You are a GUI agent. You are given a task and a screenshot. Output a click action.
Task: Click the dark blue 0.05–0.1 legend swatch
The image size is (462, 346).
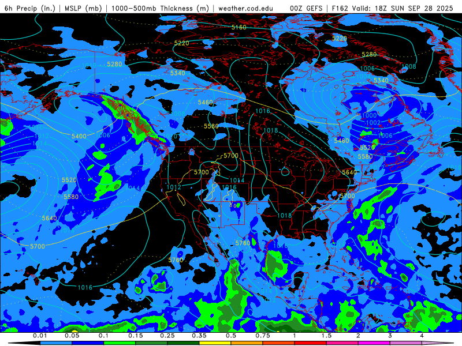click(x=88, y=343)
